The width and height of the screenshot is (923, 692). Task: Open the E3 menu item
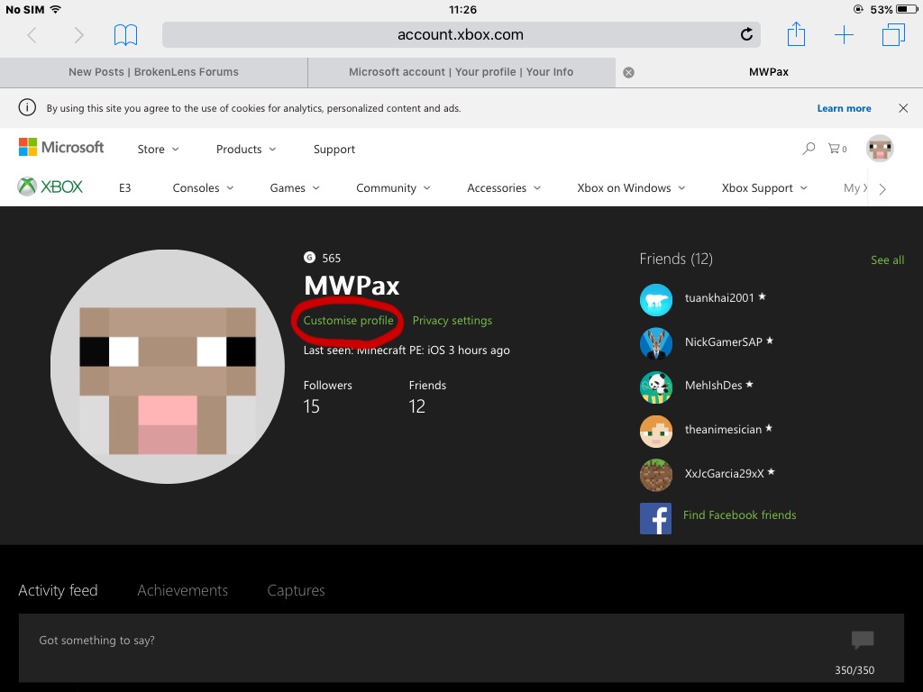click(x=124, y=188)
